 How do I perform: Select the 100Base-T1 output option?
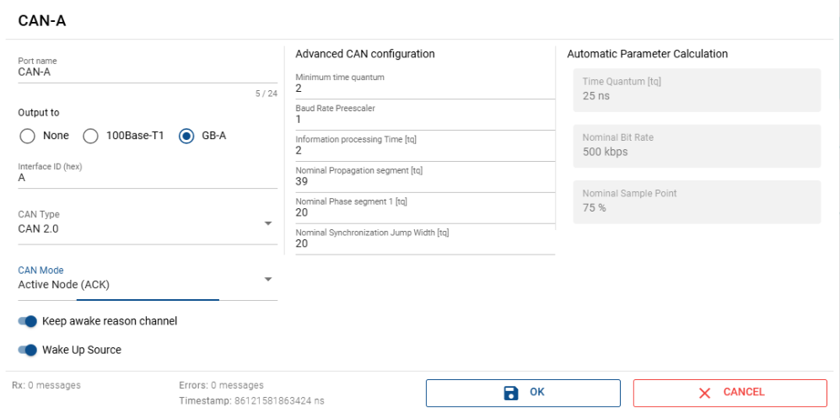tap(91, 136)
